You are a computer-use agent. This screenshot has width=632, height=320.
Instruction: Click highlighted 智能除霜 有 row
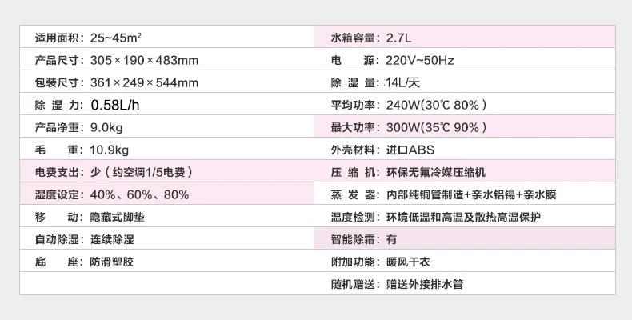464,238
